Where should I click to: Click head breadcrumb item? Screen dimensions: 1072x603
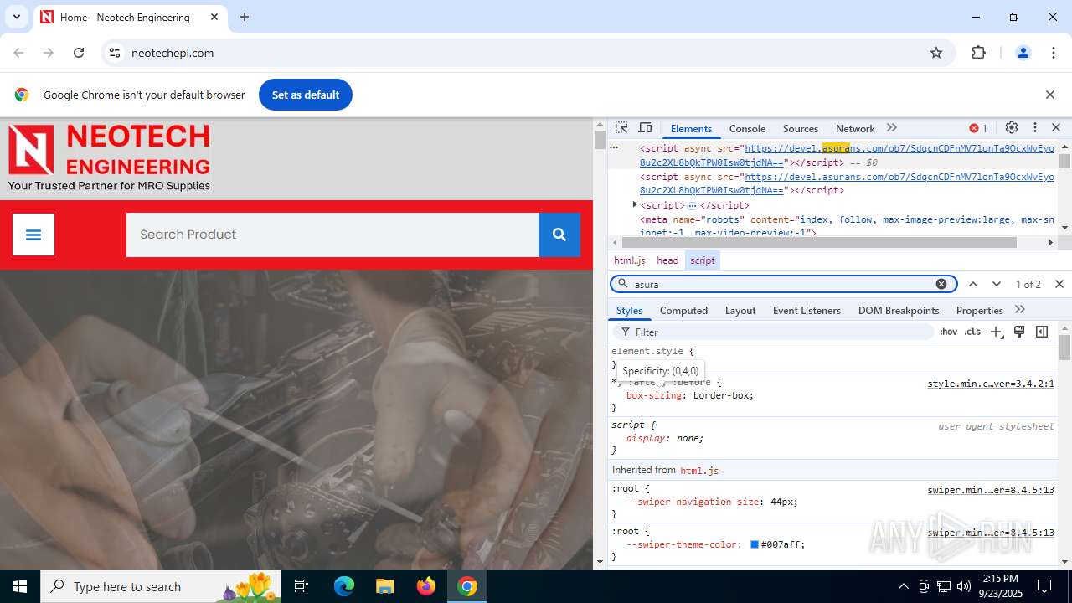point(667,260)
